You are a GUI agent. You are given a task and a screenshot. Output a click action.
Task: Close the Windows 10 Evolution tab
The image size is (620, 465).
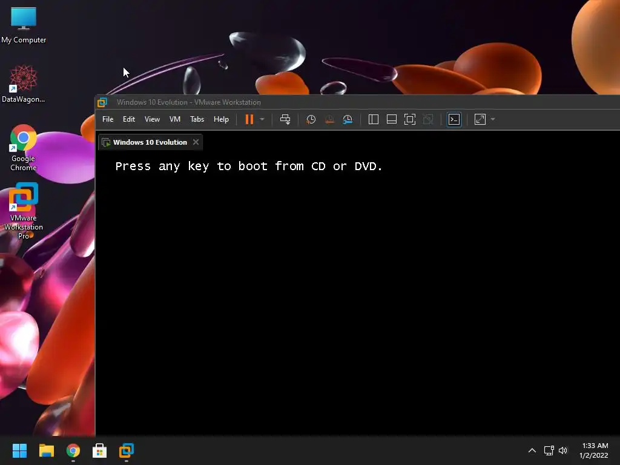click(x=196, y=142)
